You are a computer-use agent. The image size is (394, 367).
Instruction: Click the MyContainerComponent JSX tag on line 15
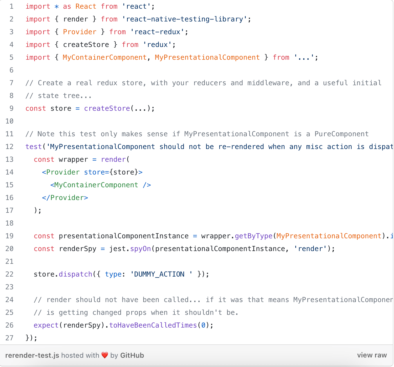tap(96, 185)
